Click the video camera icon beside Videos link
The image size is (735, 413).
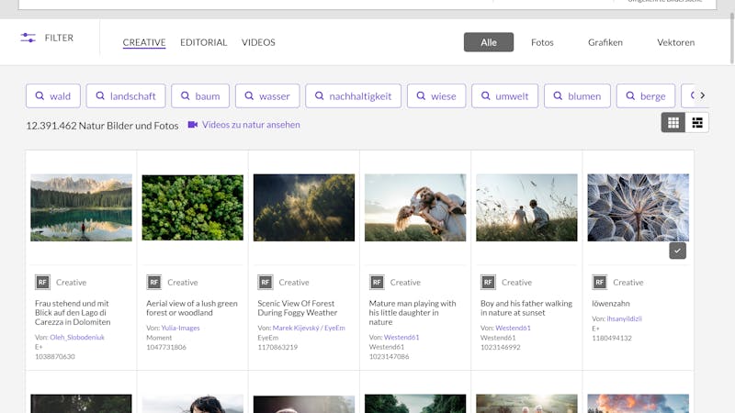click(x=193, y=125)
